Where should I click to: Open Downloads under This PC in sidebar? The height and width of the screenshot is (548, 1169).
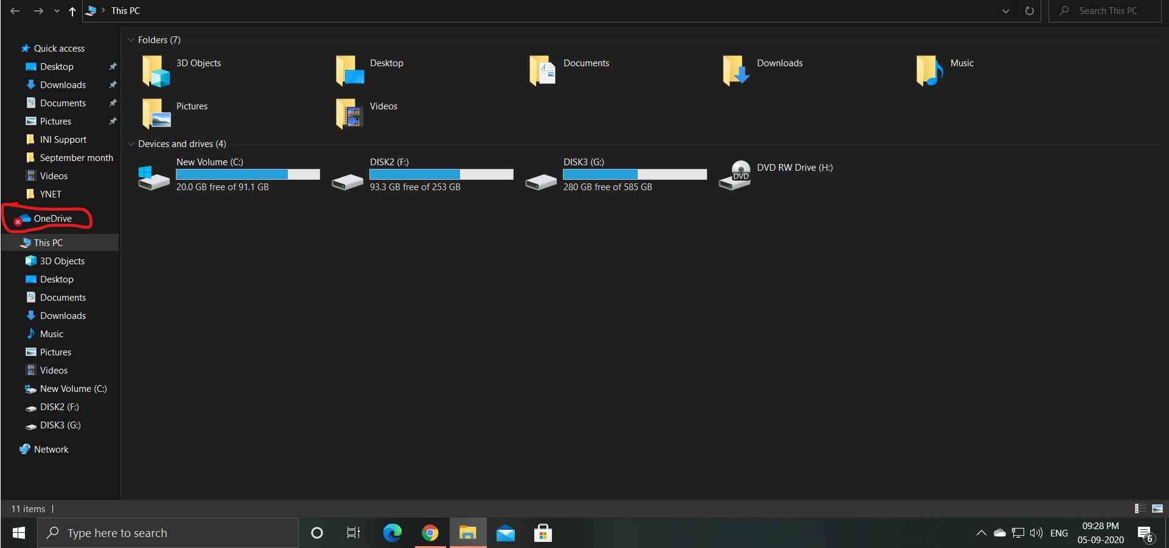(63, 316)
